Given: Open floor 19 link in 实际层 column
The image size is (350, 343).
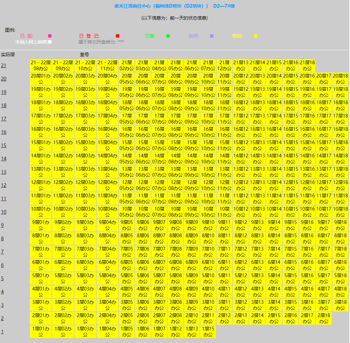Looking at the screenshot, I should pyautogui.click(x=4, y=92).
